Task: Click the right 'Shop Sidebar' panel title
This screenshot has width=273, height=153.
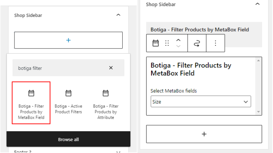Action: 161,5
